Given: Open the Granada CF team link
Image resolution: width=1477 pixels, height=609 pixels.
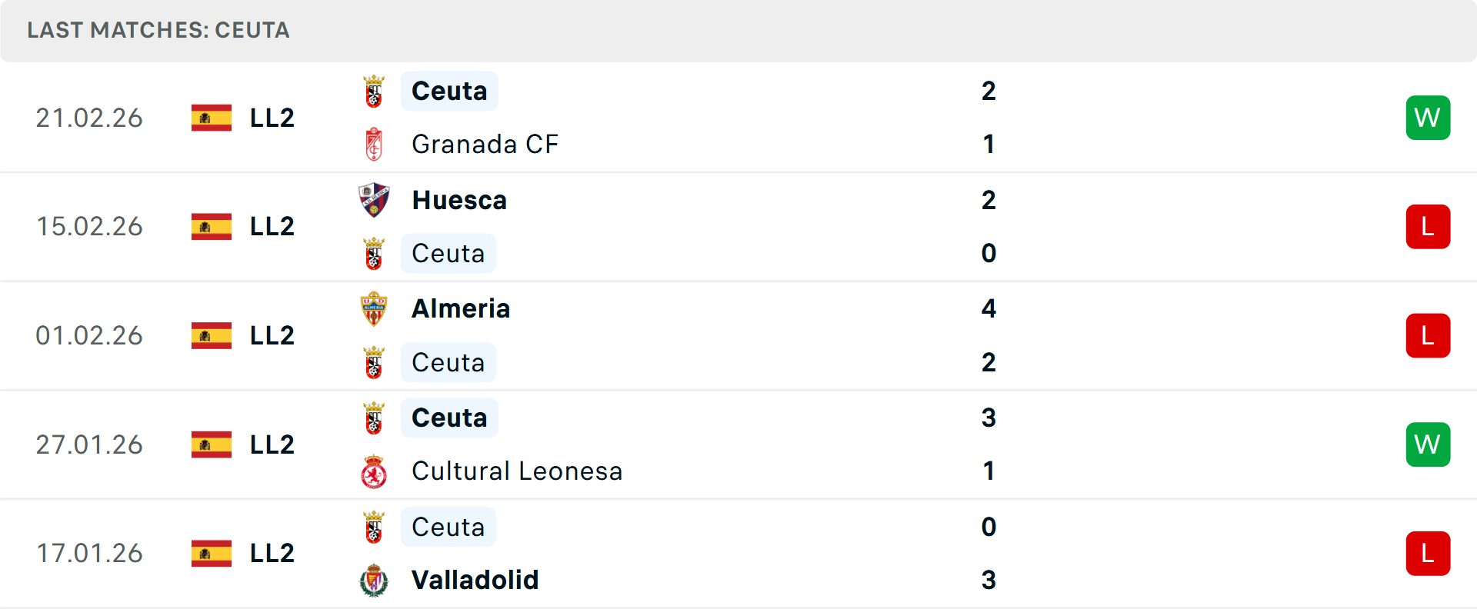Looking at the screenshot, I should click(x=485, y=145).
